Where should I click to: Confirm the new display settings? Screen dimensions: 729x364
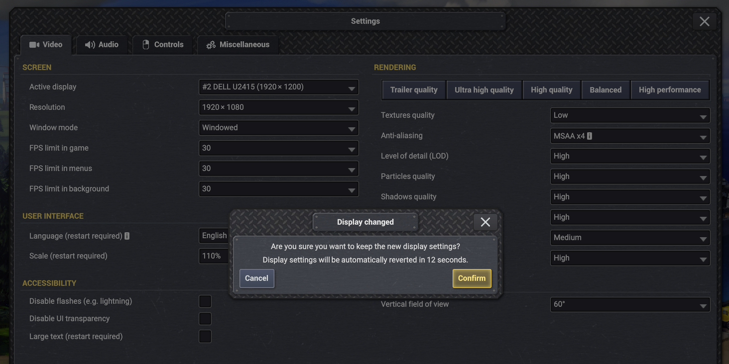(472, 278)
